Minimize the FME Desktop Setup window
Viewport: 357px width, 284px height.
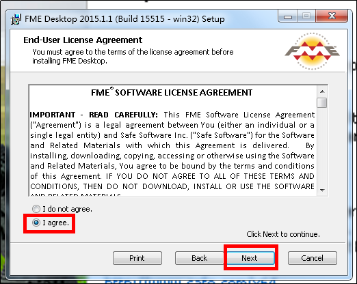[x=287, y=16]
